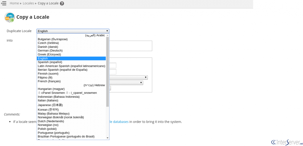Select Brazilian Portuguese option

71,137
